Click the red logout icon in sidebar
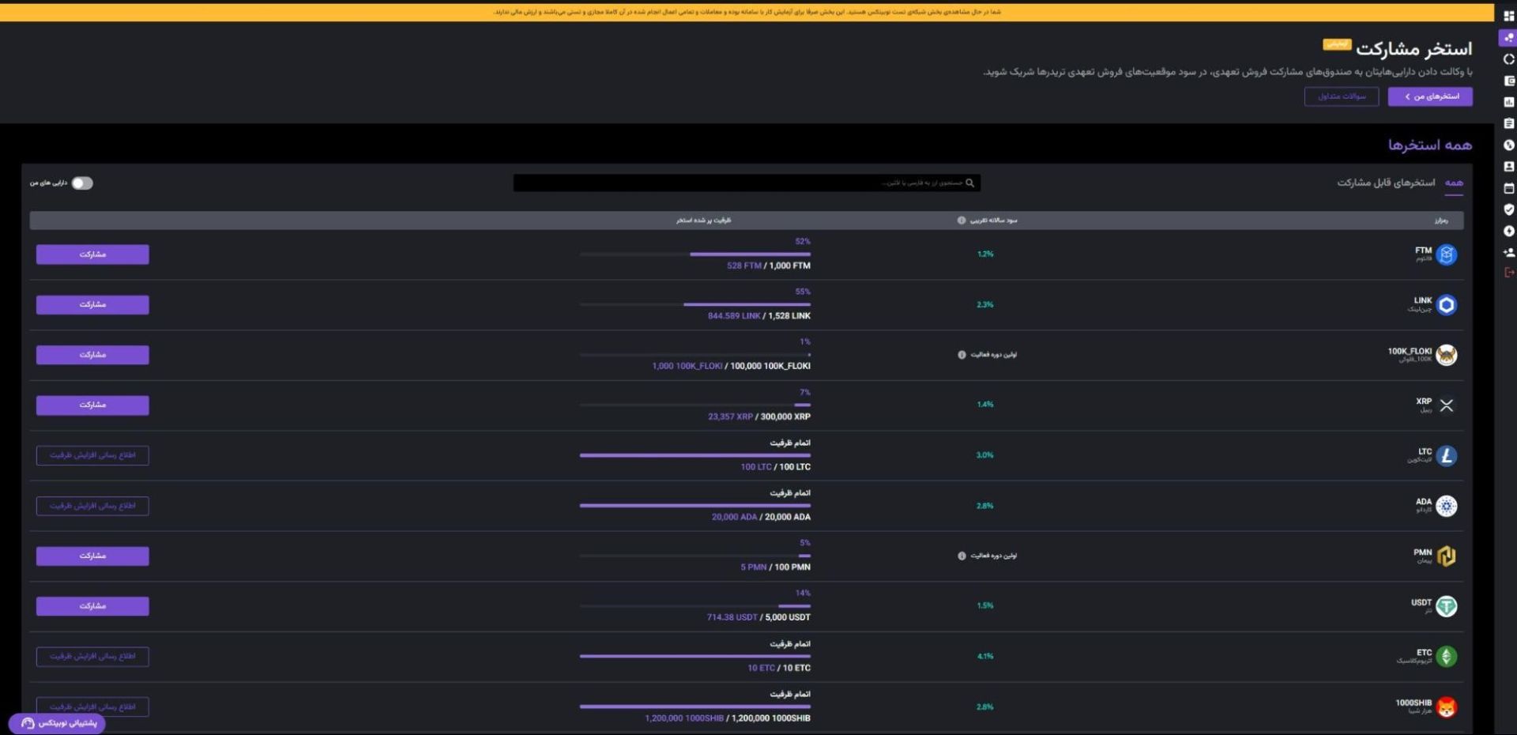The image size is (1517, 735). (1508, 273)
